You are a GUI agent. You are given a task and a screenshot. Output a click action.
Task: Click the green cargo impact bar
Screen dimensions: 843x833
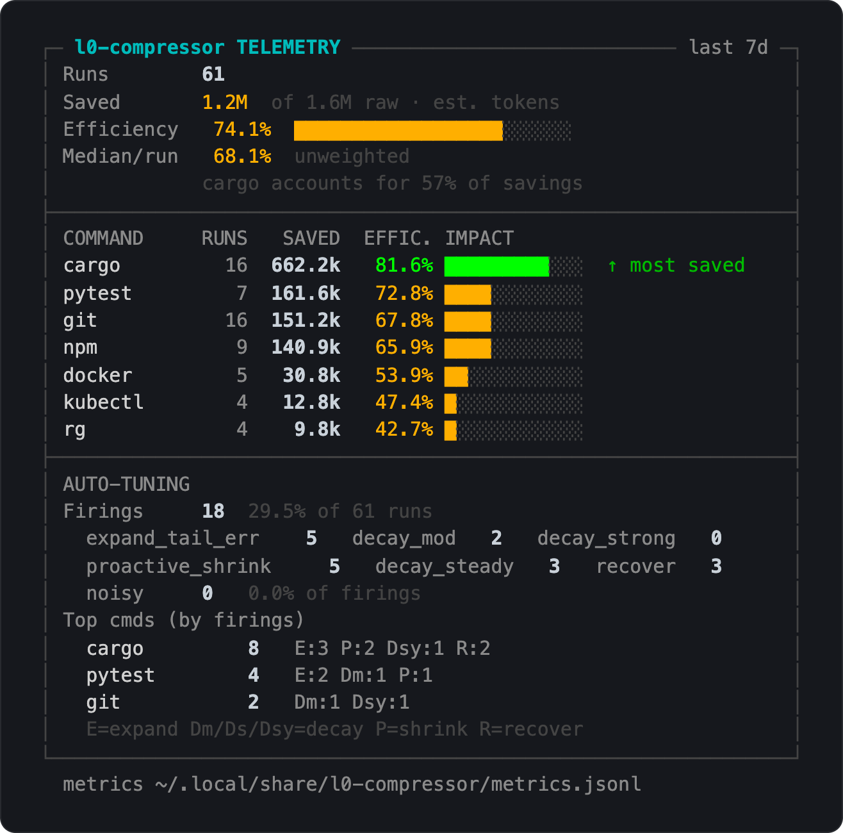point(496,267)
